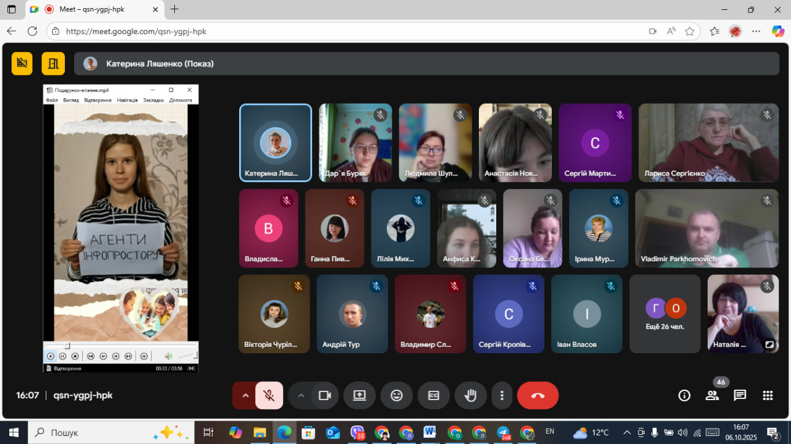Image resolution: width=791 pixels, height=444 pixels.
Task: Select the Meet browser tab
Action: [93, 9]
